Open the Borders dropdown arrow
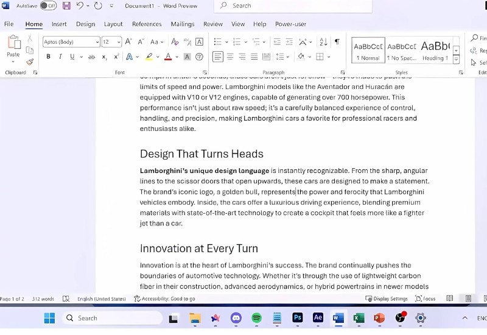Image resolution: width=487 pixels, height=335 pixels. (x=329, y=57)
